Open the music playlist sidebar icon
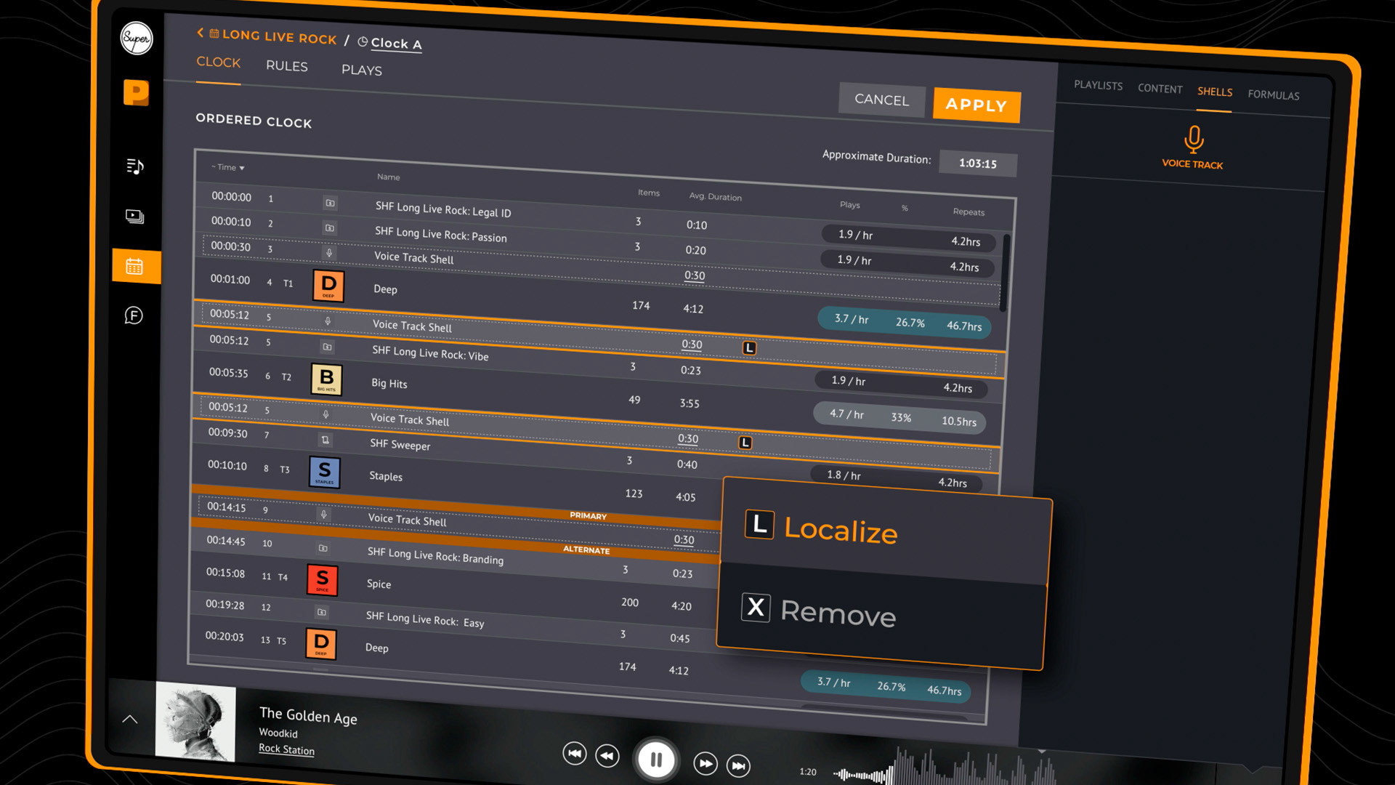This screenshot has width=1395, height=785. coord(134,166)
